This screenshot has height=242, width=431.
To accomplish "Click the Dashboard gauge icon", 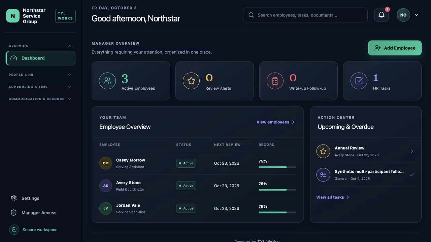I will click(14, 58).
